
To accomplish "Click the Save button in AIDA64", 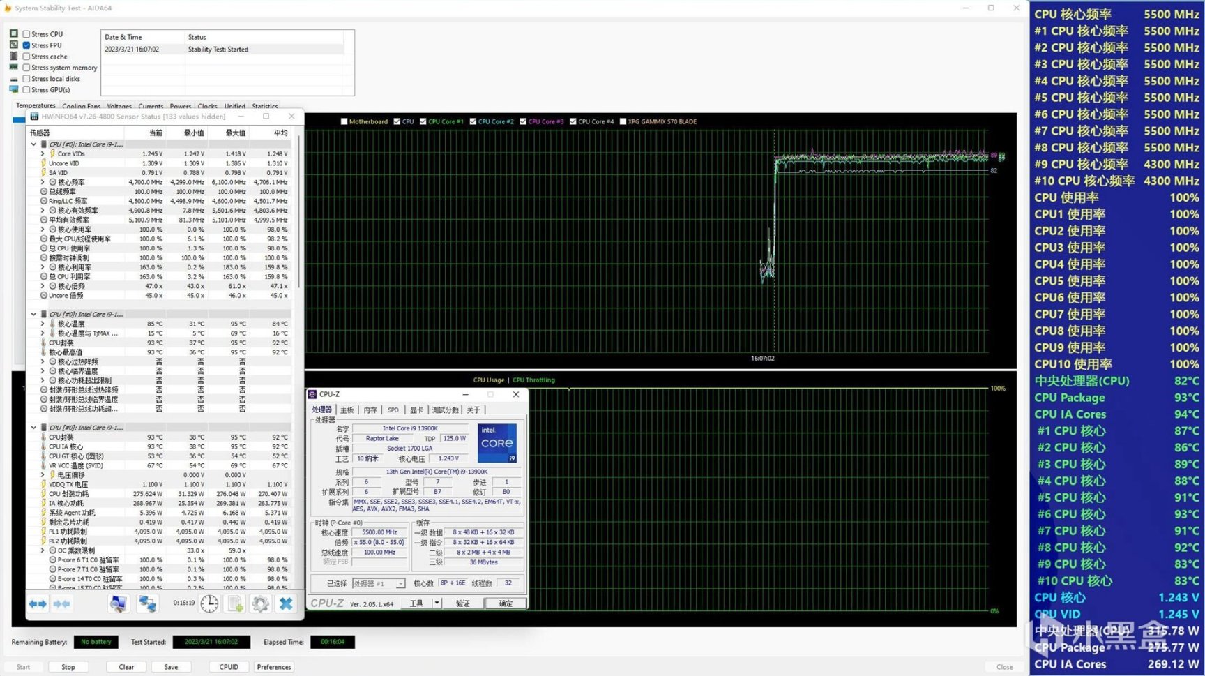I will [171, 667].
